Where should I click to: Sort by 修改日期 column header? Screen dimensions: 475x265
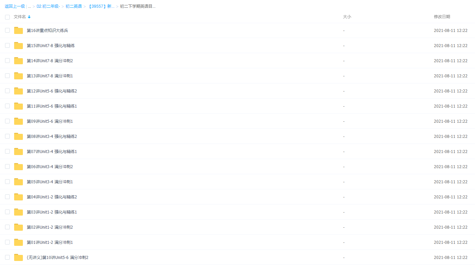click(x=442, y=17)
